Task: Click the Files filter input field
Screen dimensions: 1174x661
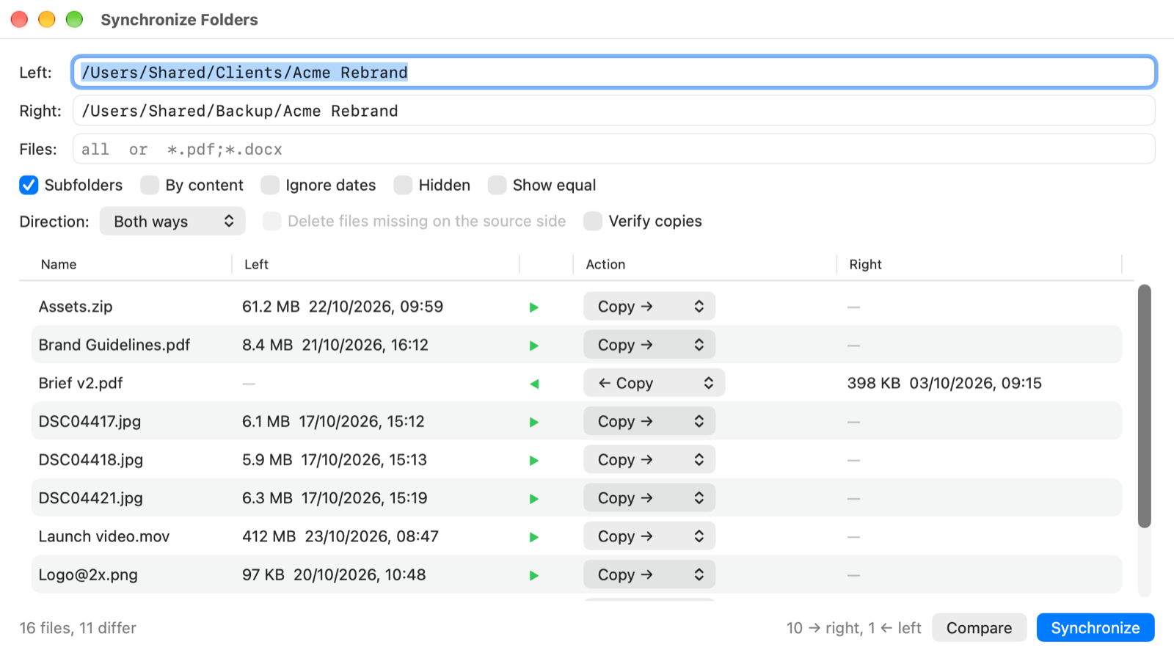Action: [x=614, y=149]
